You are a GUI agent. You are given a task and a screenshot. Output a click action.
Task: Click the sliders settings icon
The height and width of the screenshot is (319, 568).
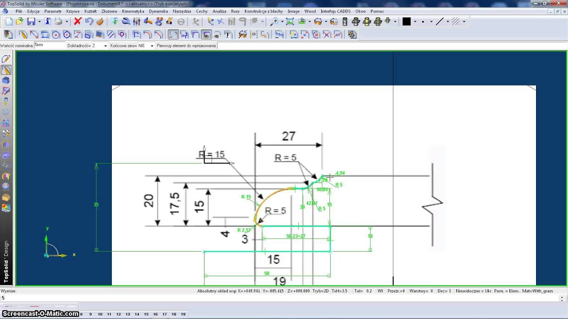[x=137, y=21]
